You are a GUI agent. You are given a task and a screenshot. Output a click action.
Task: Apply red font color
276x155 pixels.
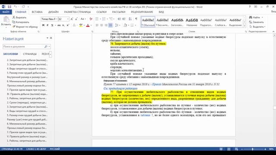(x=88, y=25)
